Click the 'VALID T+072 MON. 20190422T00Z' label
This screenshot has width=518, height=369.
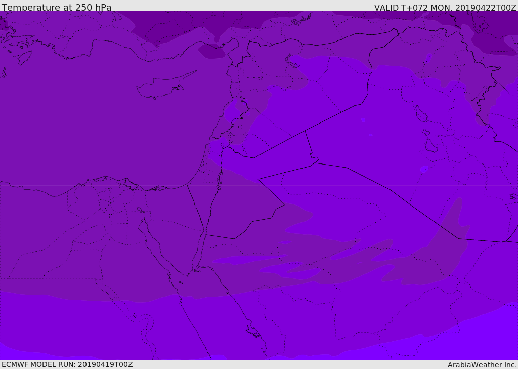(445, 7)
